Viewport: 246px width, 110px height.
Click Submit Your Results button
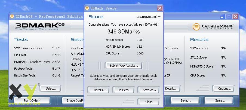pyautogui.click(x=124, y=66)
